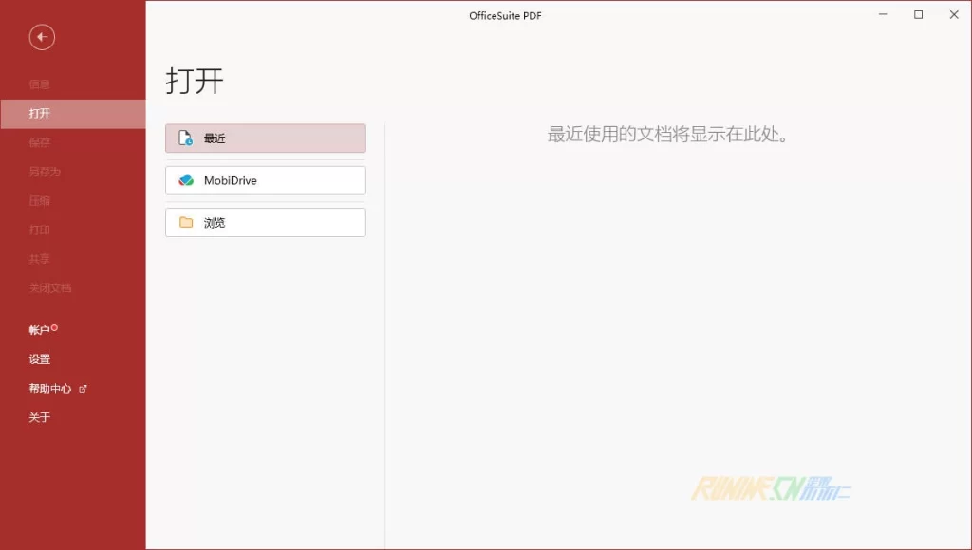Choose 保存 from the left menu
972x550 pixels.
[x=39, y=143]
